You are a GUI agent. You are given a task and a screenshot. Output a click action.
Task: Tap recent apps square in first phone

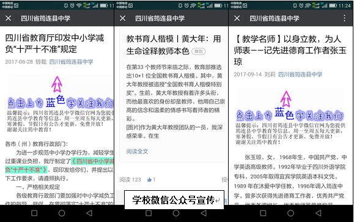point(34,213)
